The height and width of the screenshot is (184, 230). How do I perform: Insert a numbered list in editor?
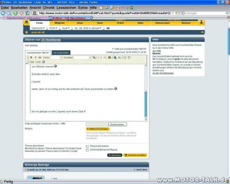click(125, 57)
